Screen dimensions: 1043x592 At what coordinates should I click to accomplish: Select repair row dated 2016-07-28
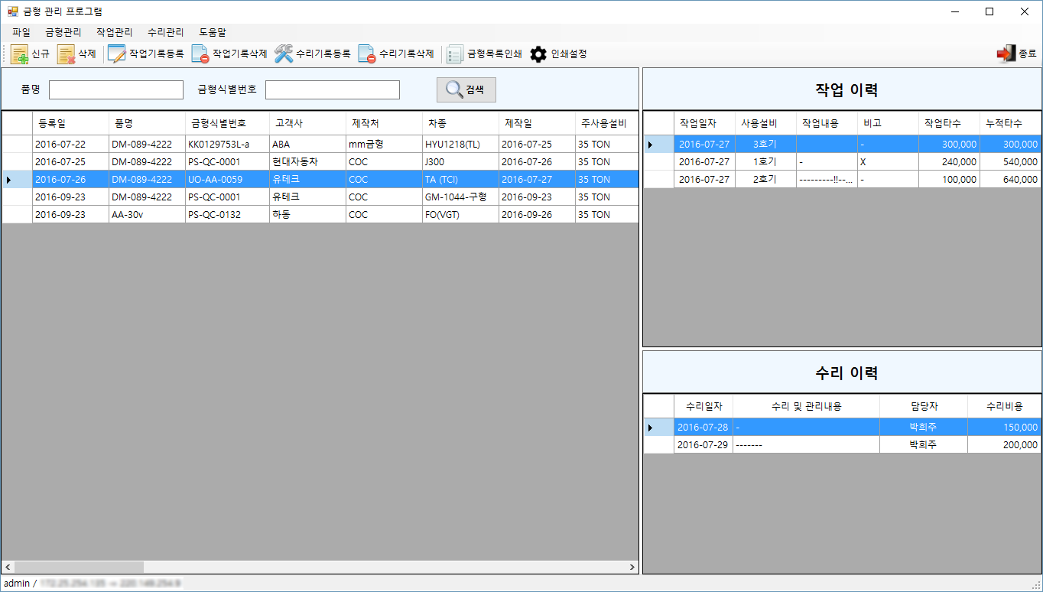tap(842, 427)
